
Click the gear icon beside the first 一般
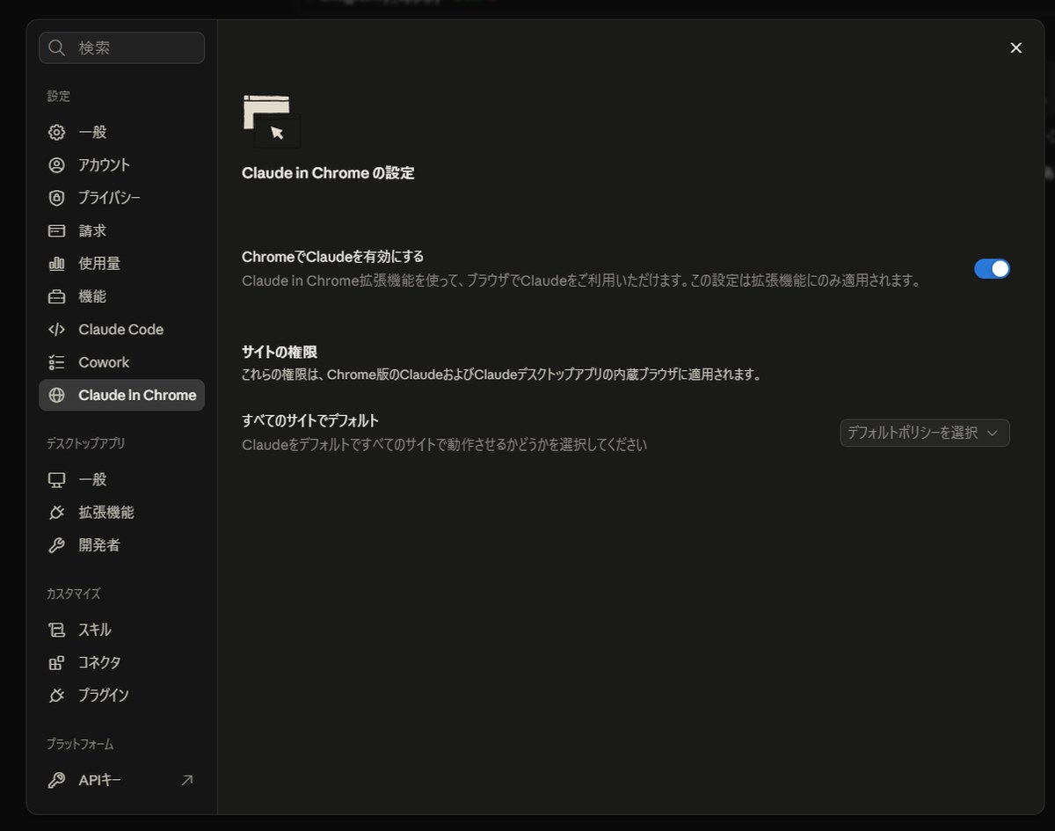click(56, 132)
